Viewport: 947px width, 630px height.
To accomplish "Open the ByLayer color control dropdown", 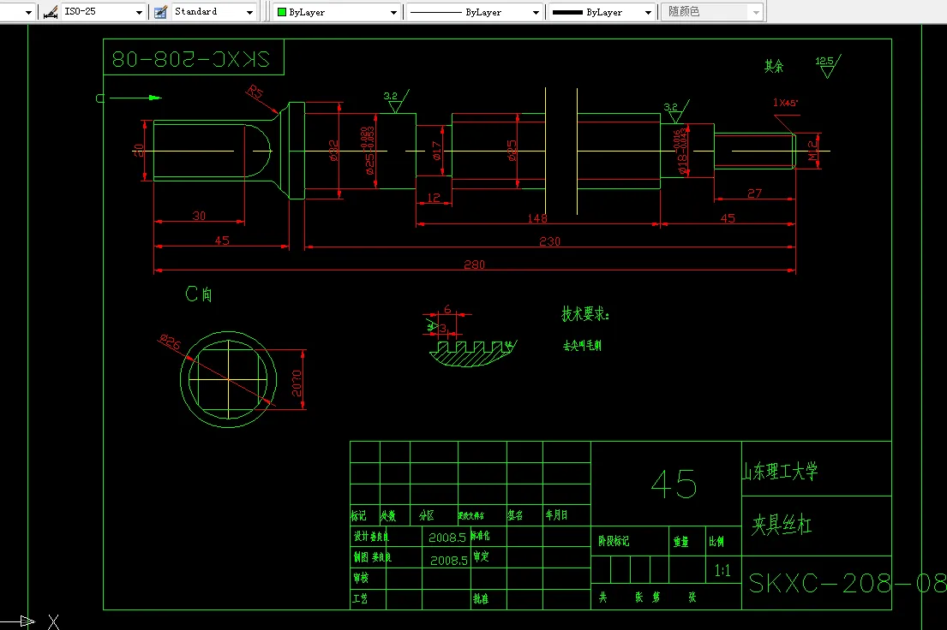I will [393, 12].
